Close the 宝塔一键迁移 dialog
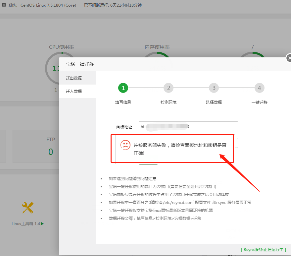Image resolution: width=291 pixels, height=256 pixels. [289, 58]
